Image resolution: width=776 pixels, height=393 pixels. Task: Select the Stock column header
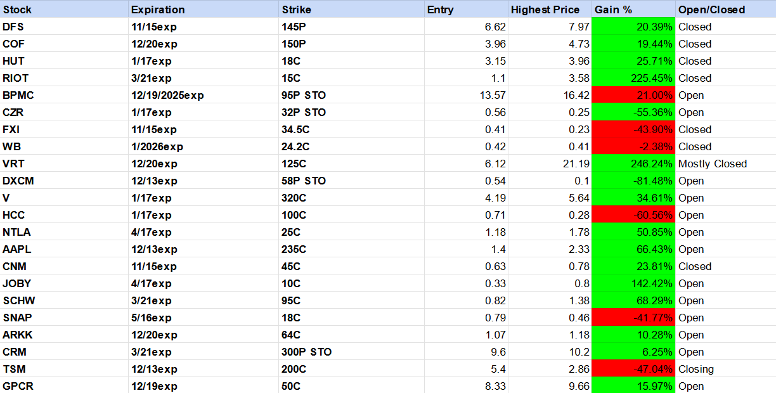tap(64, 10)
